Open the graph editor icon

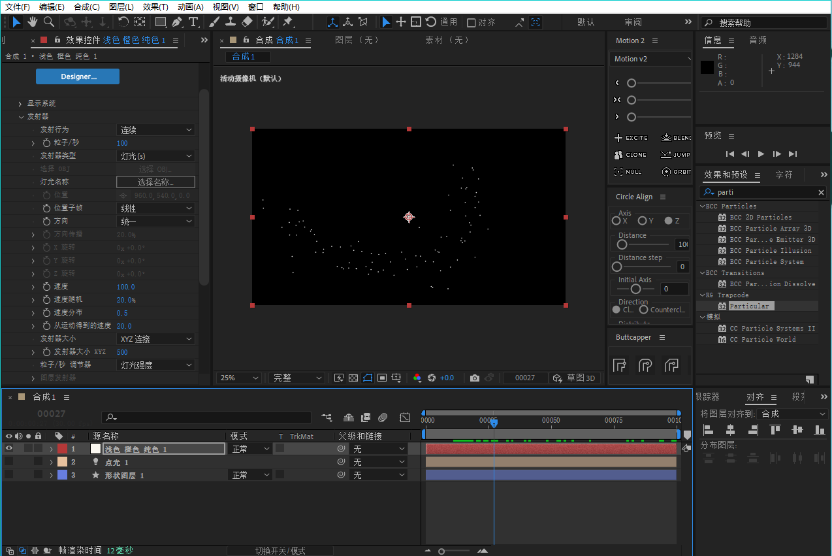pos(405,417)
